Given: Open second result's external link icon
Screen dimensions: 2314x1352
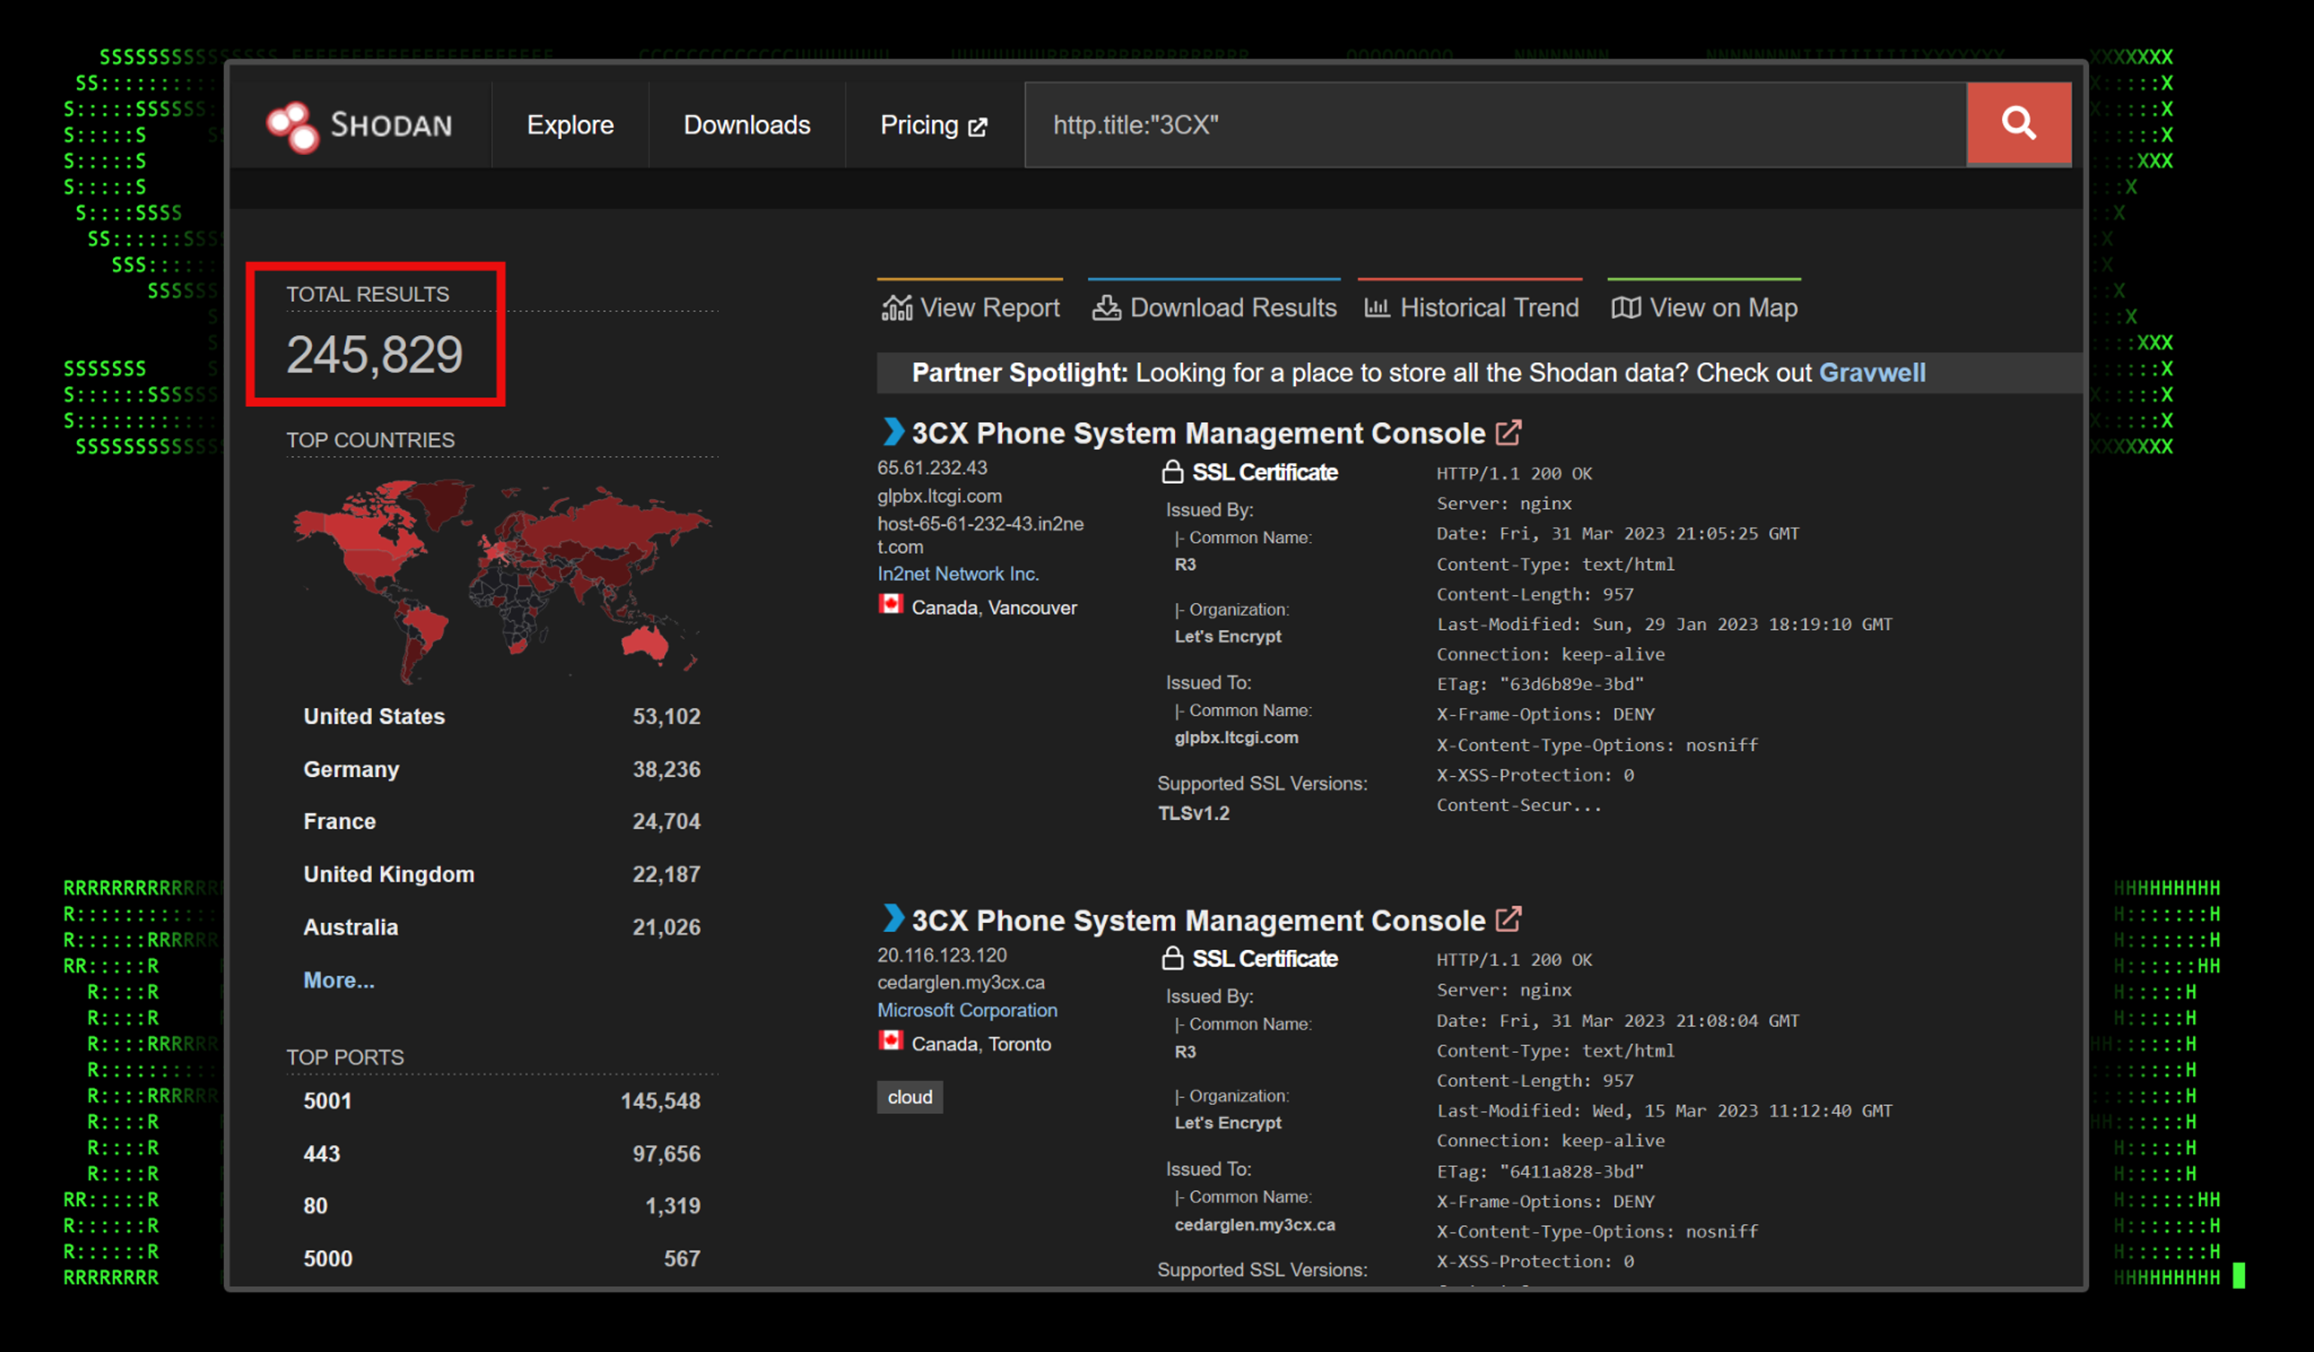Looking at the screenshot, I should pyautogui.click(x=1508, y=918).
